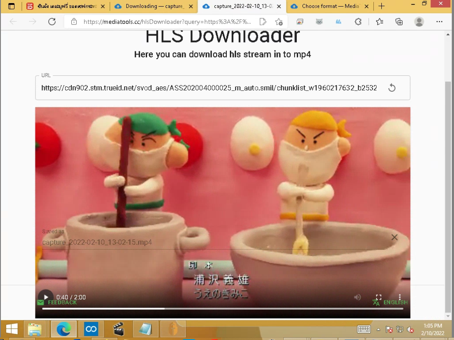Go forward to the next page

coord(32,21)
